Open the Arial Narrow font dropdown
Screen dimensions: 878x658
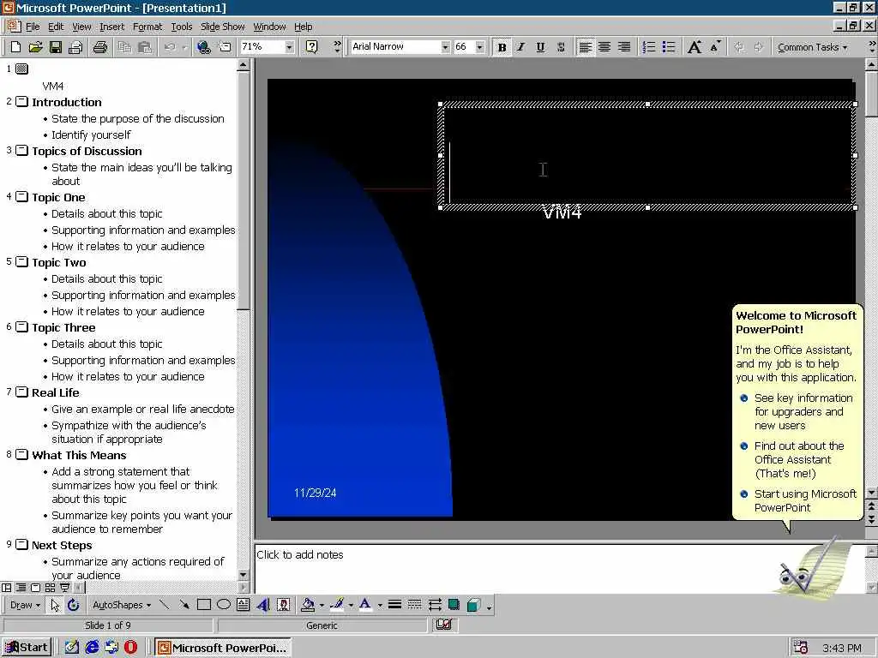pos(445,47)
